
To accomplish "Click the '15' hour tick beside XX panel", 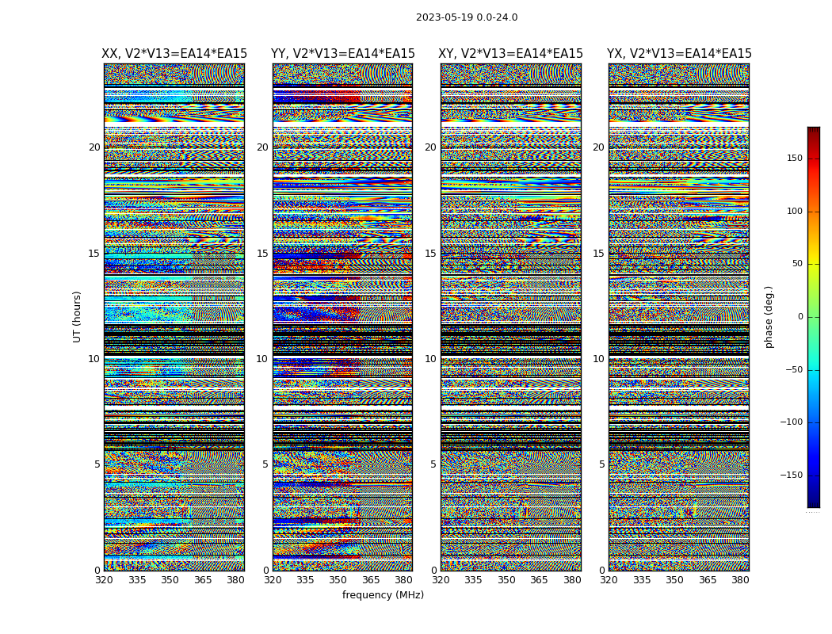I will [94, 254].
